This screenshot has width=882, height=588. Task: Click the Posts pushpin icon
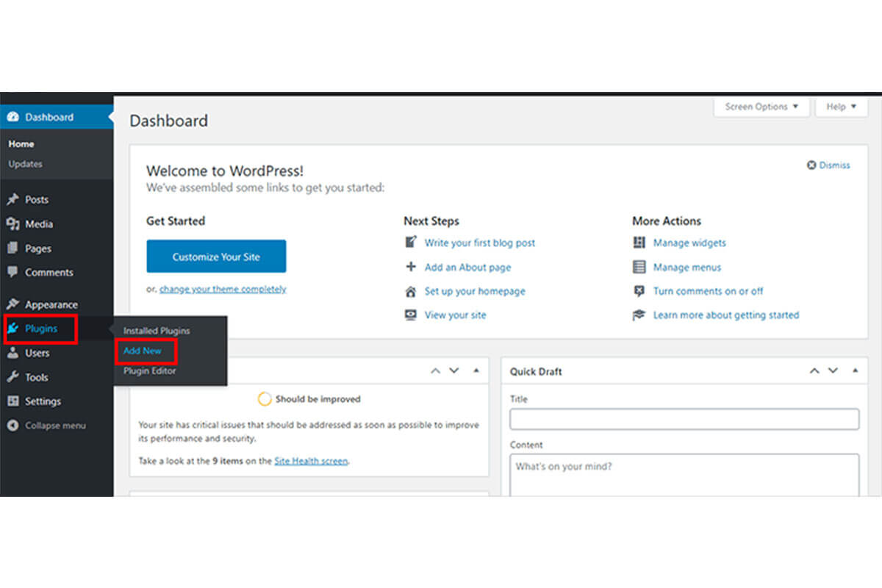[12, 199]
